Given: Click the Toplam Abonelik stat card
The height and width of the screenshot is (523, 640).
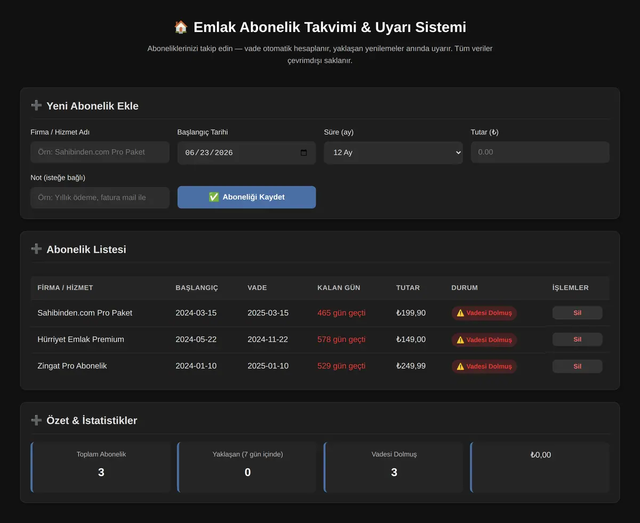Looking at the screenshot, I should tap(100, 467).
